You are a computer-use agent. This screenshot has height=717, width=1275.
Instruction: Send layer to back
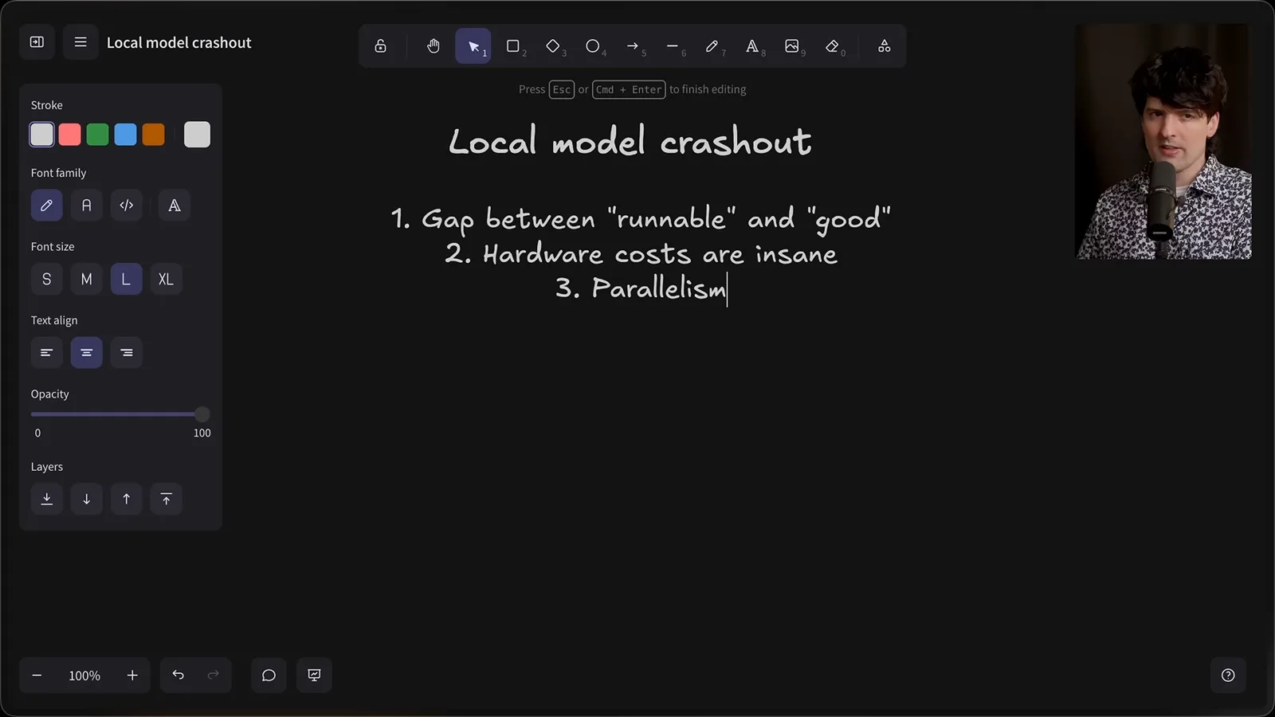pyautogui.click(x=47, y=499)
